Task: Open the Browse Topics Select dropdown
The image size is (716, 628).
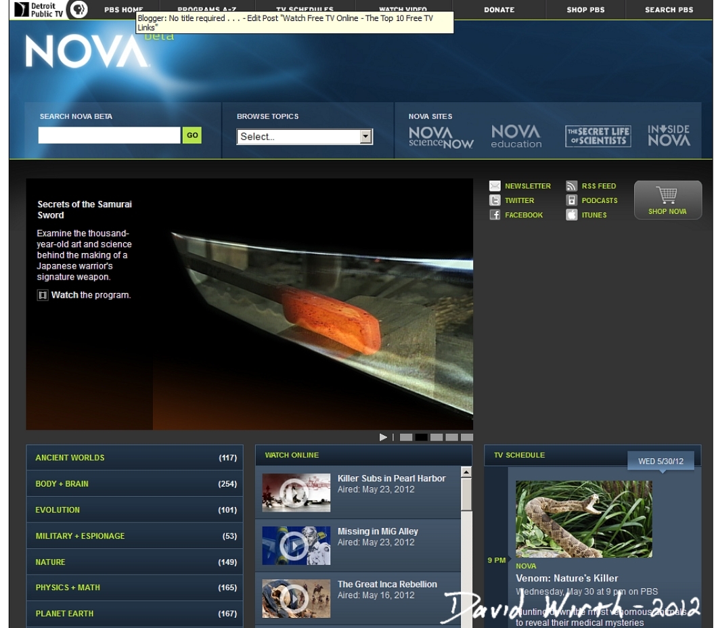Action: [x=305, y=137]
